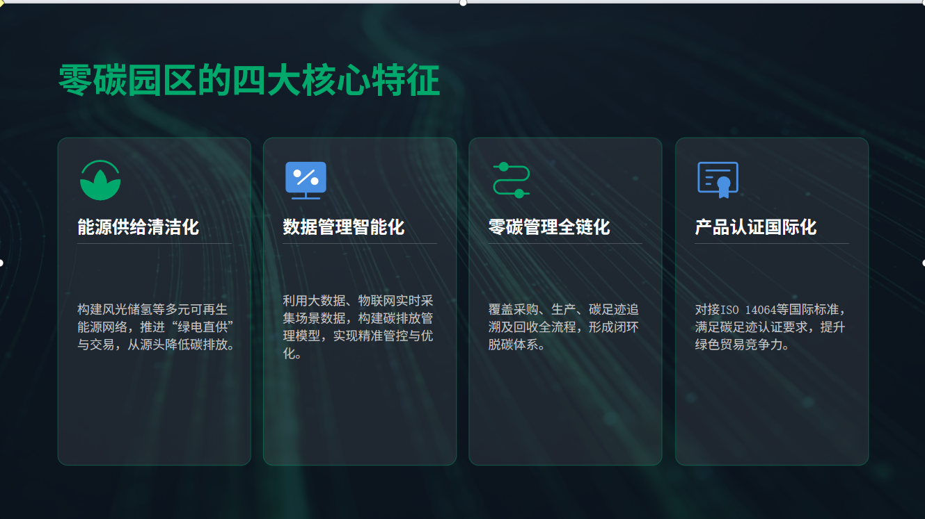
Task: Click the heading 数据管理智能化
Action: (x=343, y=227)
